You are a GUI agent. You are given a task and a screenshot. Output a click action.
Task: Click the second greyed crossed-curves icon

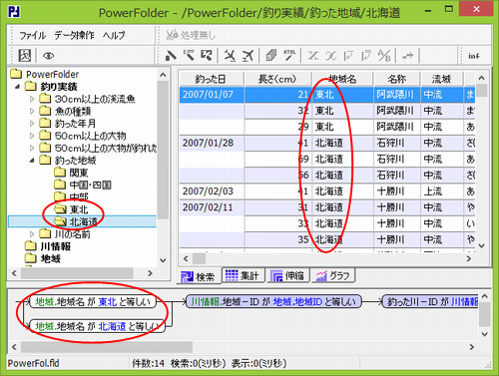pos(330,56)
